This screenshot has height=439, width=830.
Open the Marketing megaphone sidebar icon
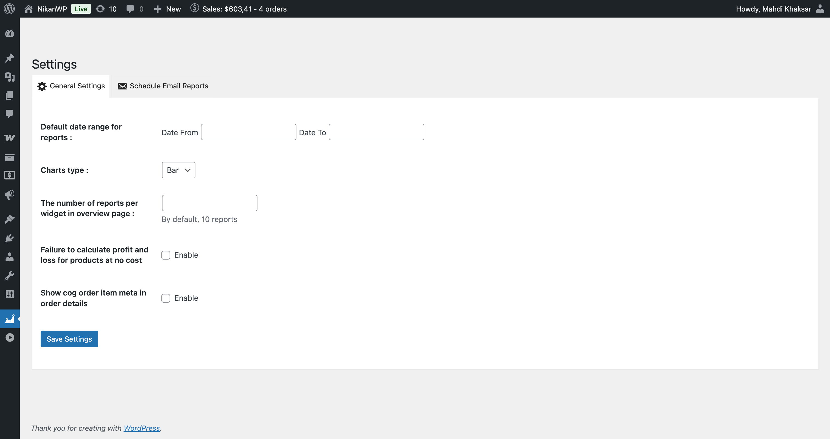[10, 195]
